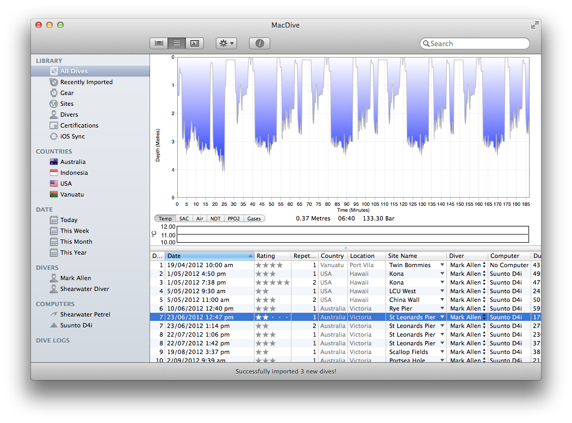Click the info button in toolbar

coord(259,43)
